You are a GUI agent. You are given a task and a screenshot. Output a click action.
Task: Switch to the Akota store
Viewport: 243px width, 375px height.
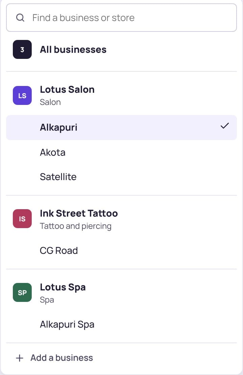(x=122, y=152)
